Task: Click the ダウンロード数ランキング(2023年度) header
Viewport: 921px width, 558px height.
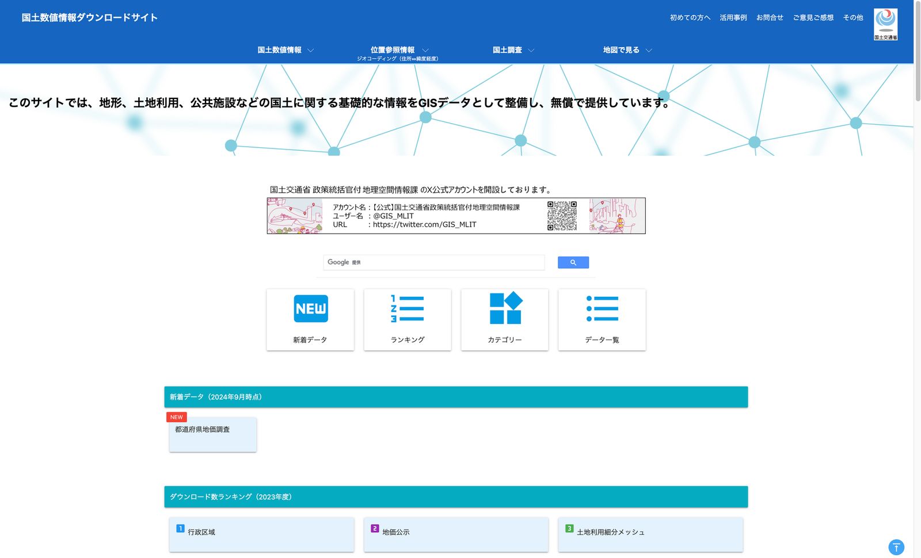Action: point(456,497)
